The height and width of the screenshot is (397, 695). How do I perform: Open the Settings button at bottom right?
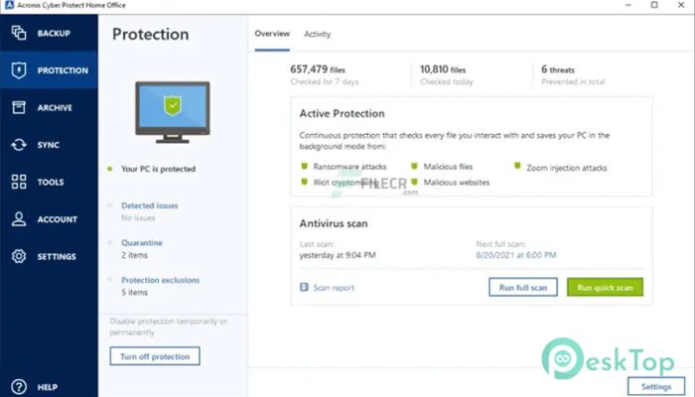click(656, 387)
